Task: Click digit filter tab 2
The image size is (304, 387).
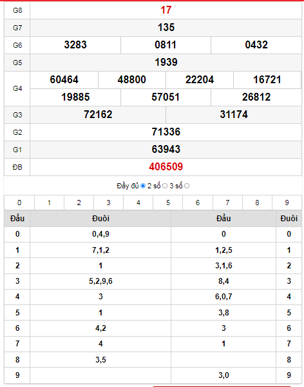Action: (79, 203)
